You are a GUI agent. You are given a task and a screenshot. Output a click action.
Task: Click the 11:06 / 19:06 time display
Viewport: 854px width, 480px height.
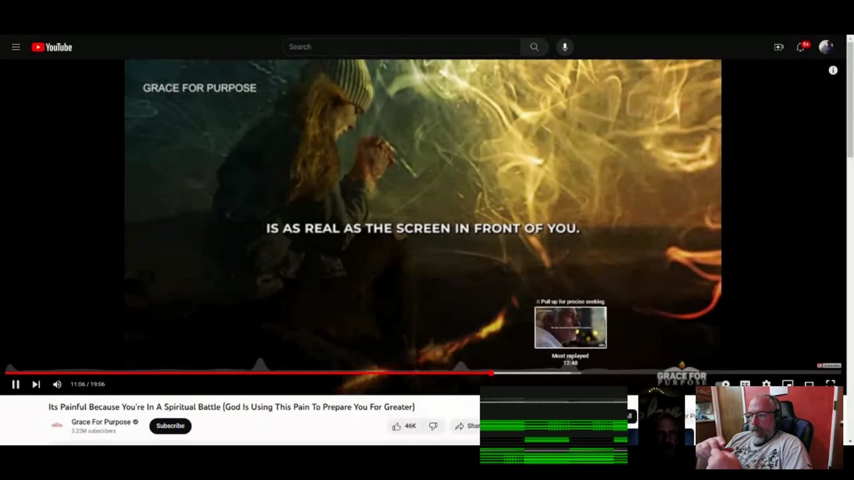pos(87,384)
